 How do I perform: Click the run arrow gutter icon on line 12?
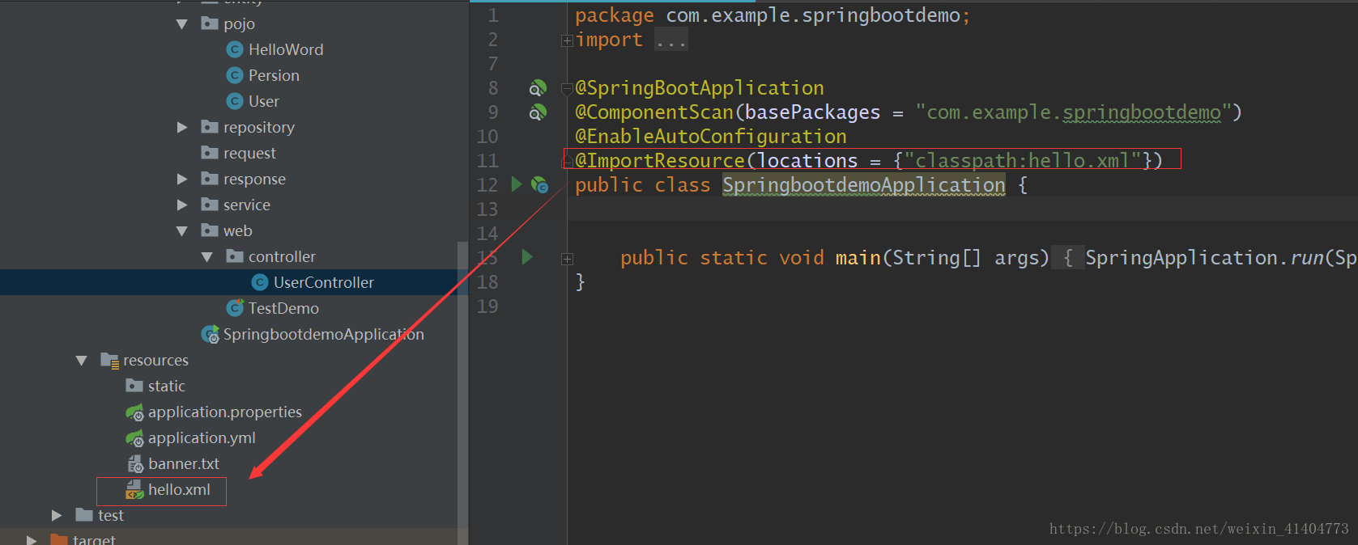pos(517,184)
